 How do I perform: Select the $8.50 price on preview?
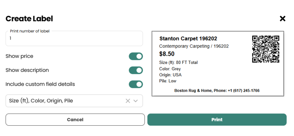[x=167, y=54]
